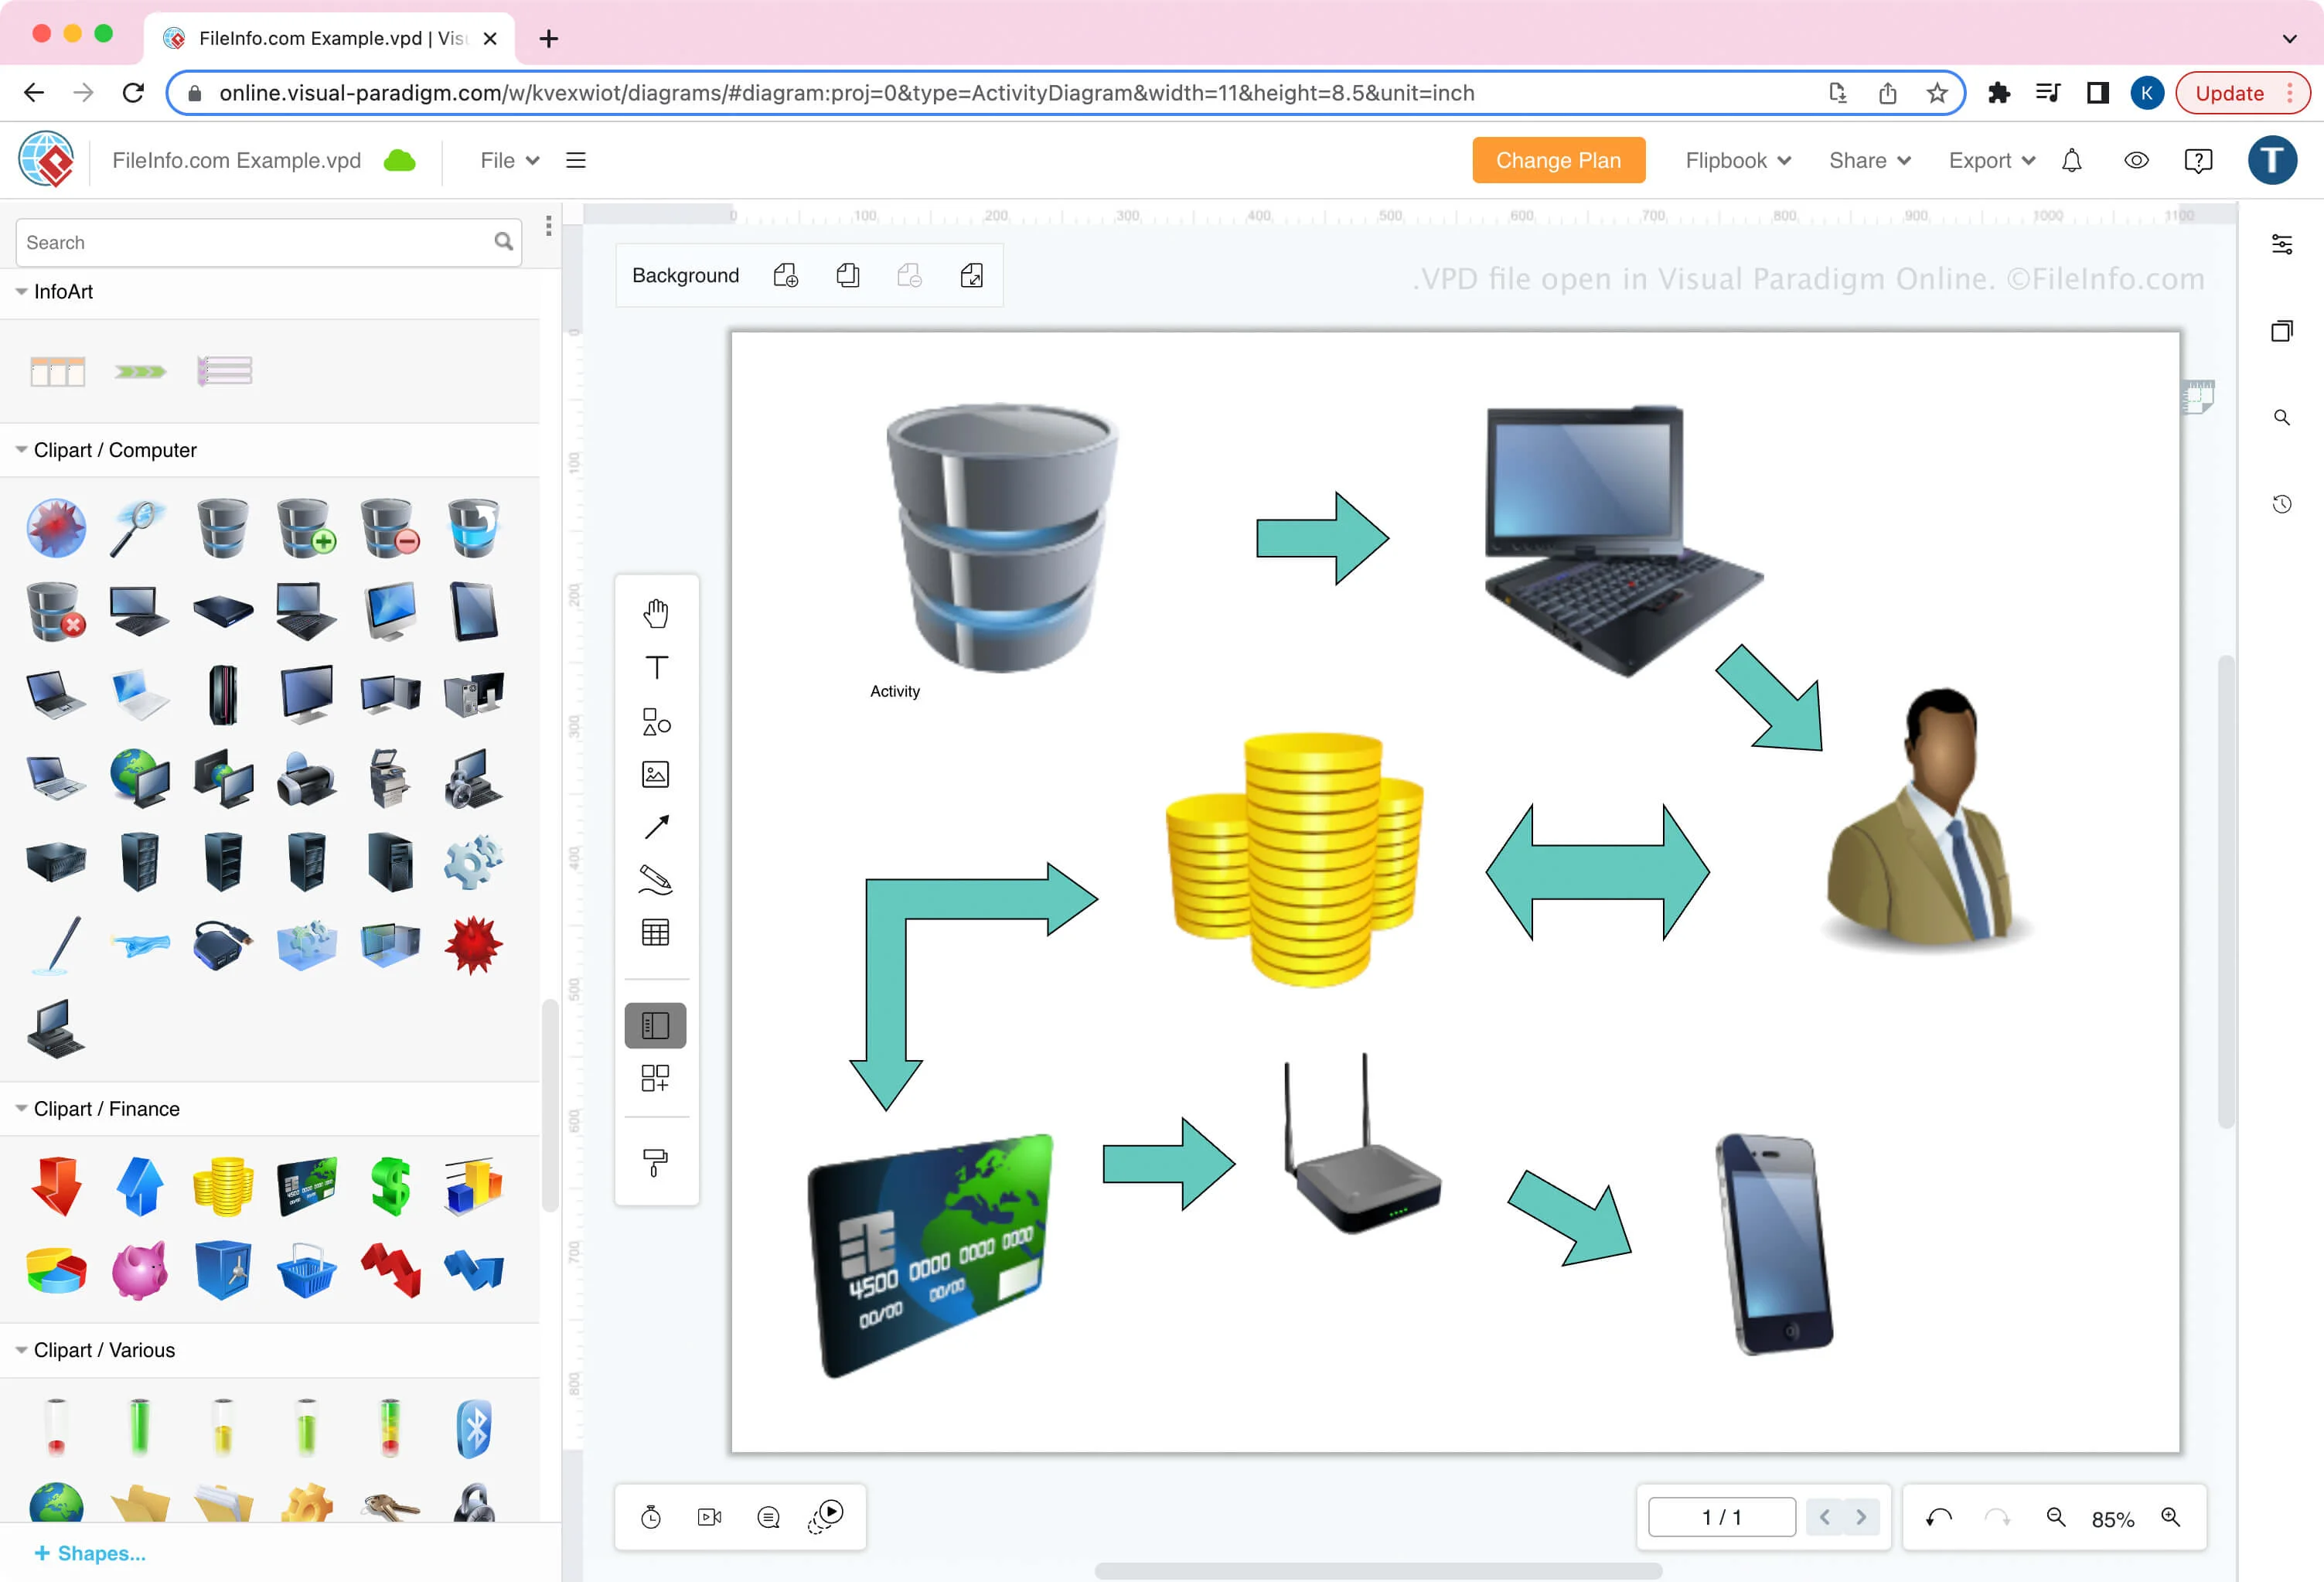Select the Text tool

pos(656,667)
